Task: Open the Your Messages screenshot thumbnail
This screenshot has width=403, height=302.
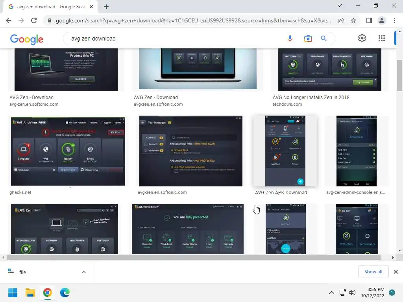Action: 191,151
